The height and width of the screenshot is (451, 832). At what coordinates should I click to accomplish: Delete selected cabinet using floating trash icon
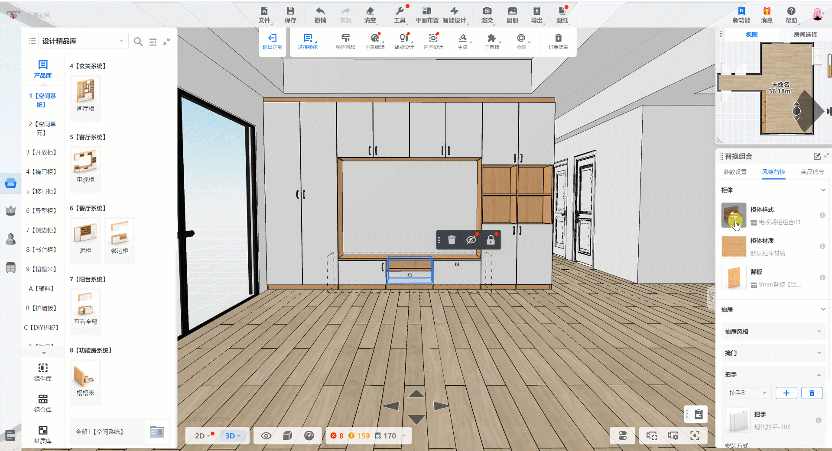pos(452,240)
